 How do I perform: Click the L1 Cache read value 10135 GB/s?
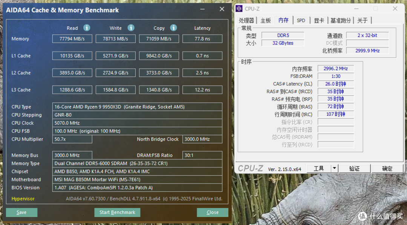72,55
